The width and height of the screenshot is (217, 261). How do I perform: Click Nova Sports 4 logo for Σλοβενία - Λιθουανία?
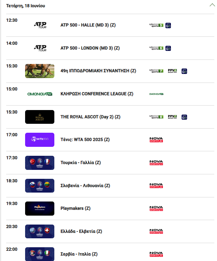coord(156,185)
